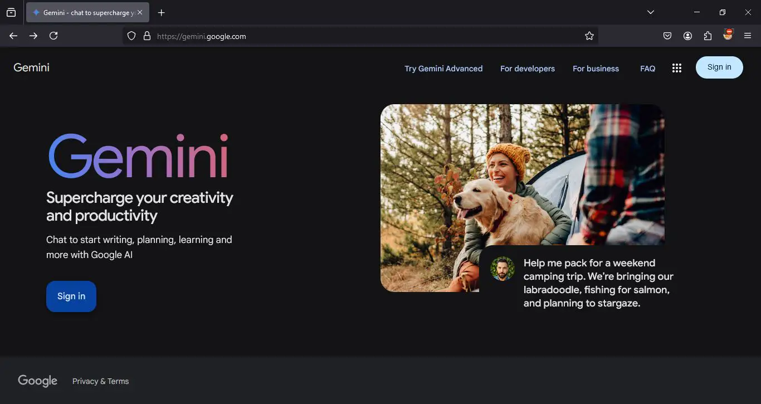Open the FAQ link

coord(647,69)
